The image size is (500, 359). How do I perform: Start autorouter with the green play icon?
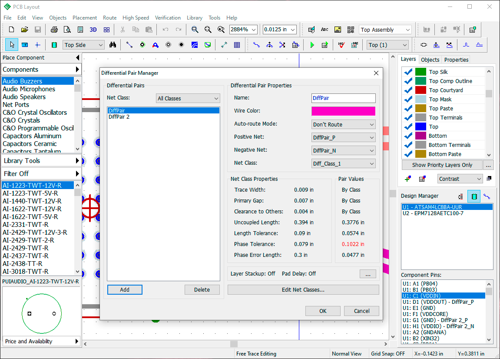pos(312,45)
